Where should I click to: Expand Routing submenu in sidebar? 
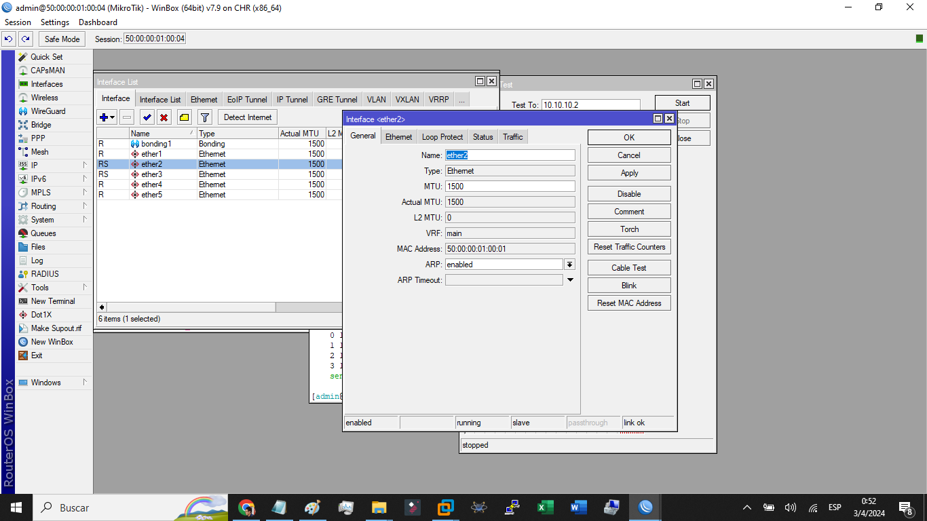[x=85, y=206]
